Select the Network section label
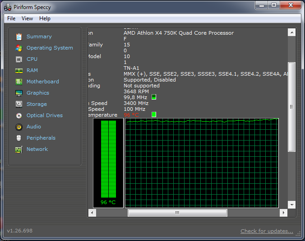 tap(37, 149)
